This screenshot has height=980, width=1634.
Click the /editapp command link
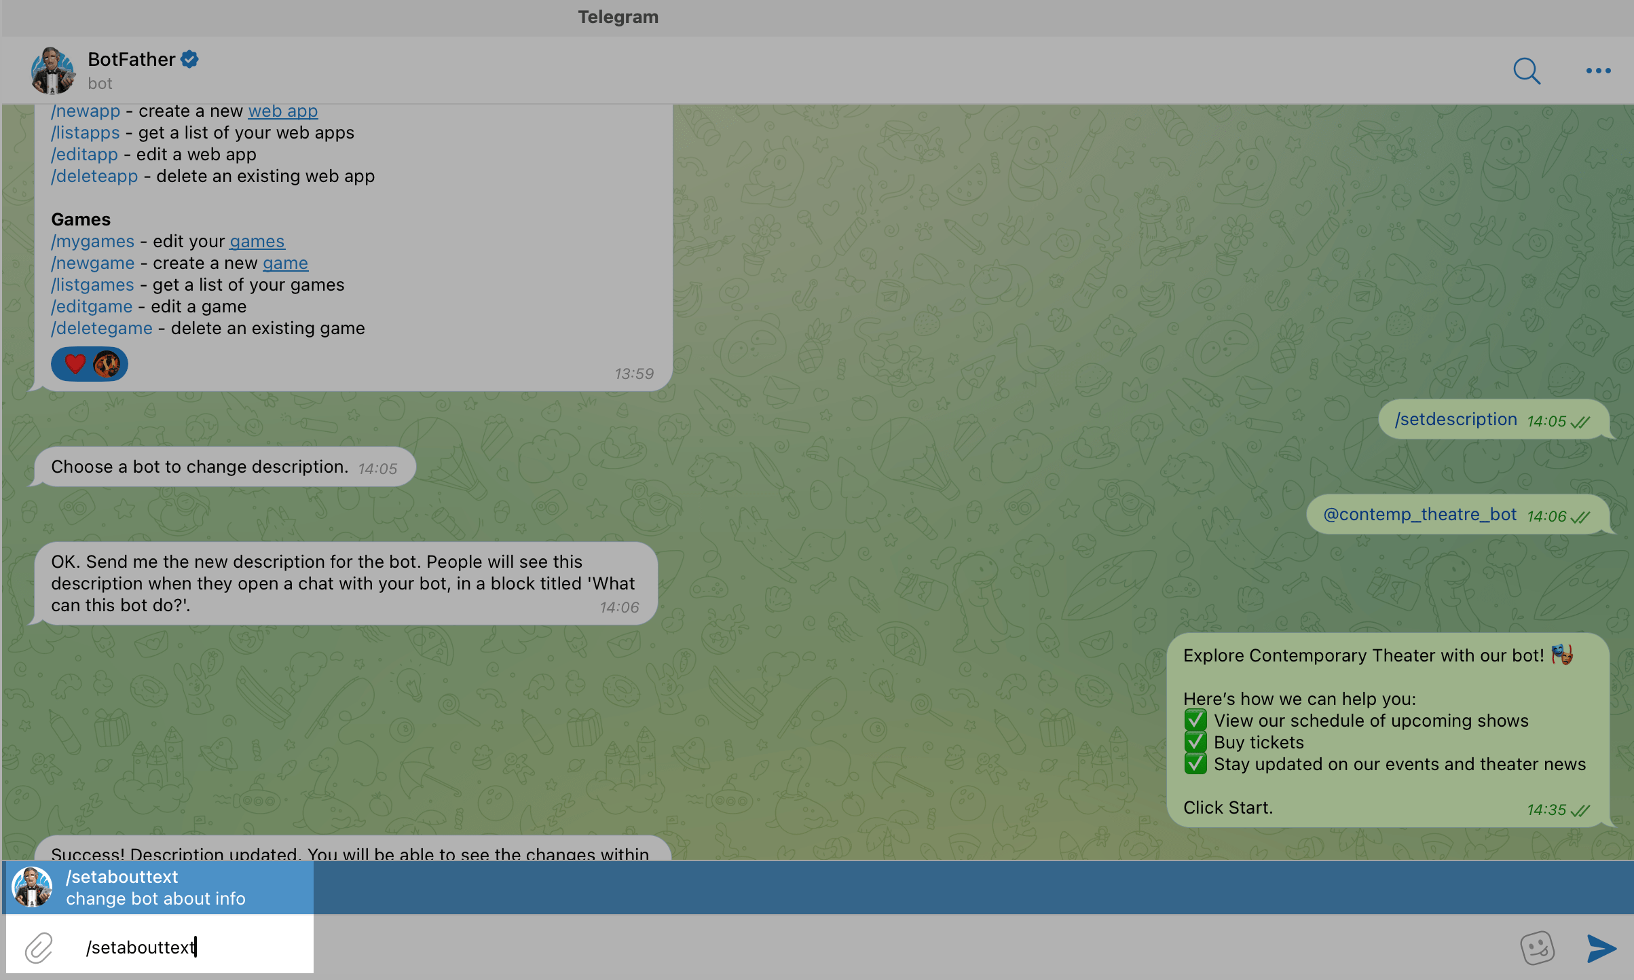click(x=85, y=154)
